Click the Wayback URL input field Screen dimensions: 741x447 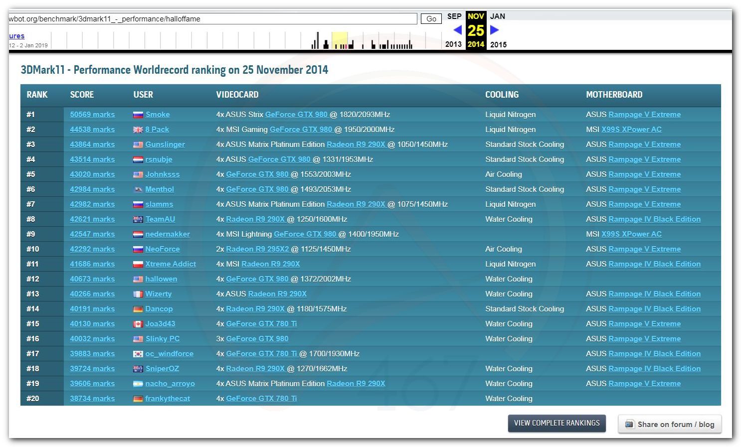tap(213, 19)
